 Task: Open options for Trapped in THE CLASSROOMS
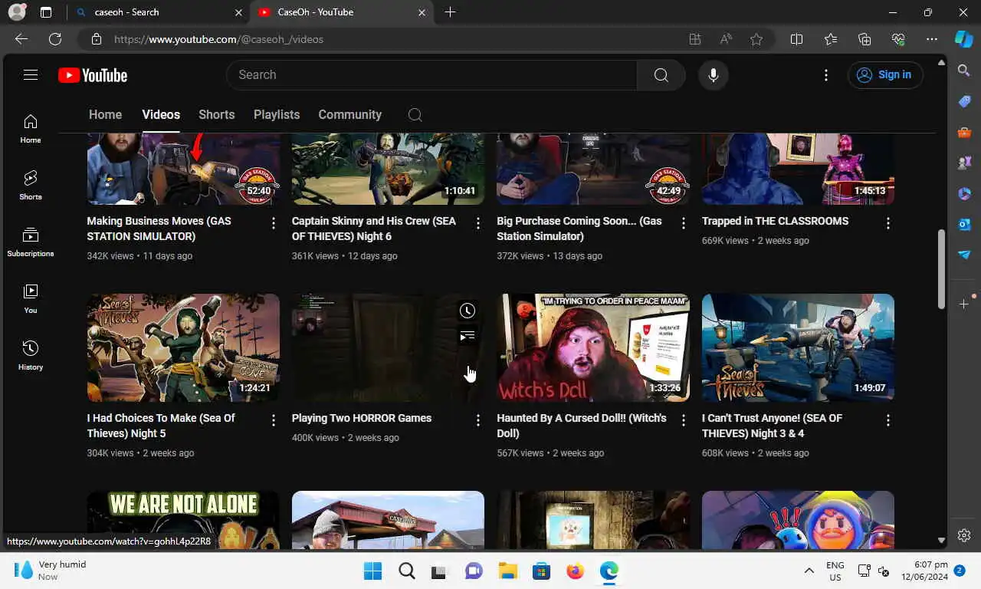coord(888,223)
